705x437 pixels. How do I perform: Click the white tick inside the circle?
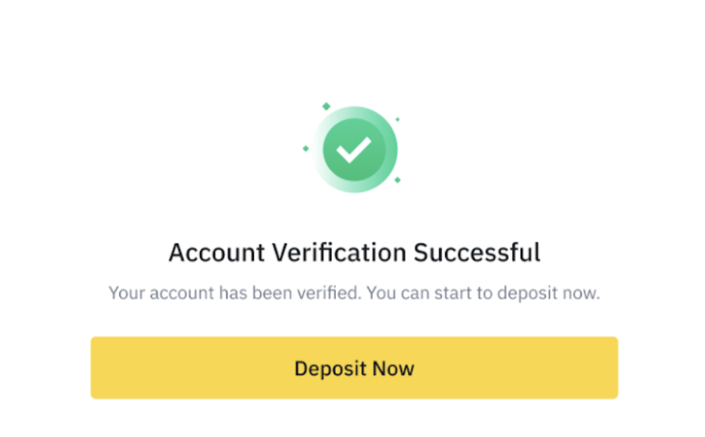pos(353,150)
